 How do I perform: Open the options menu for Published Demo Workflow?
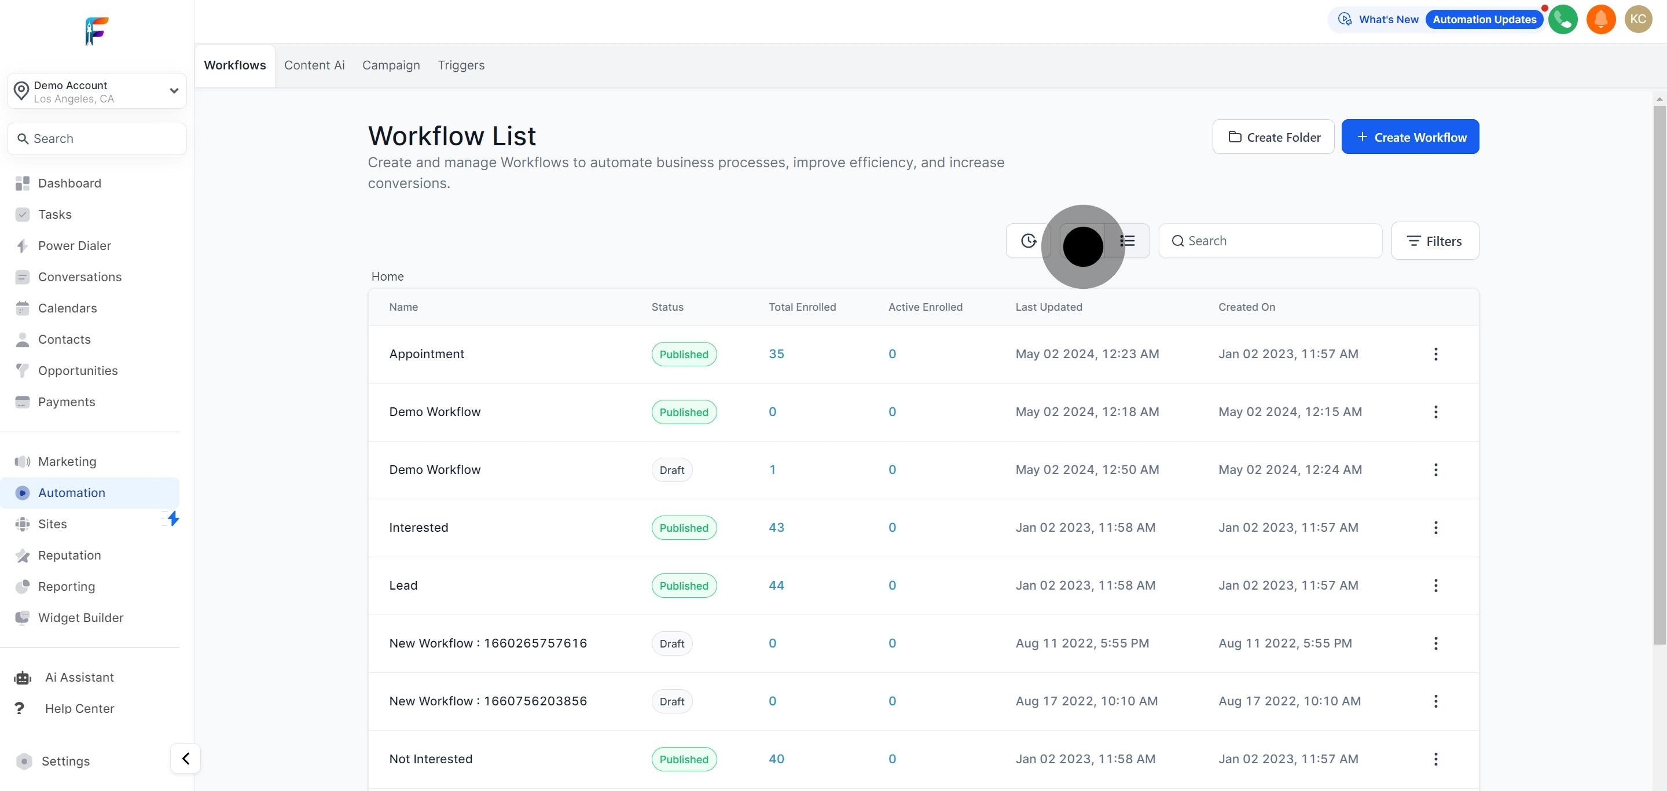(1435, 412)
